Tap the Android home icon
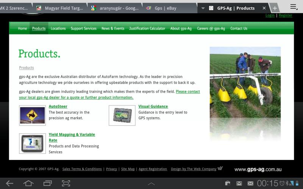Viewport: 303px width, 189px height. point(28,183)
